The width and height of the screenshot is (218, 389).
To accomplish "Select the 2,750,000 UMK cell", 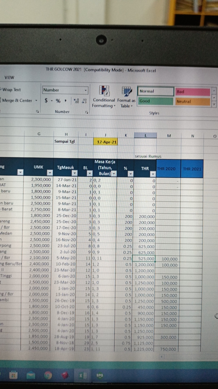I will click(39, 209).
